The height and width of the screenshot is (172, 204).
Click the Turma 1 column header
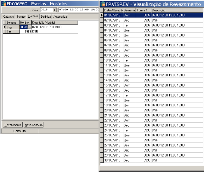(143, 10)
